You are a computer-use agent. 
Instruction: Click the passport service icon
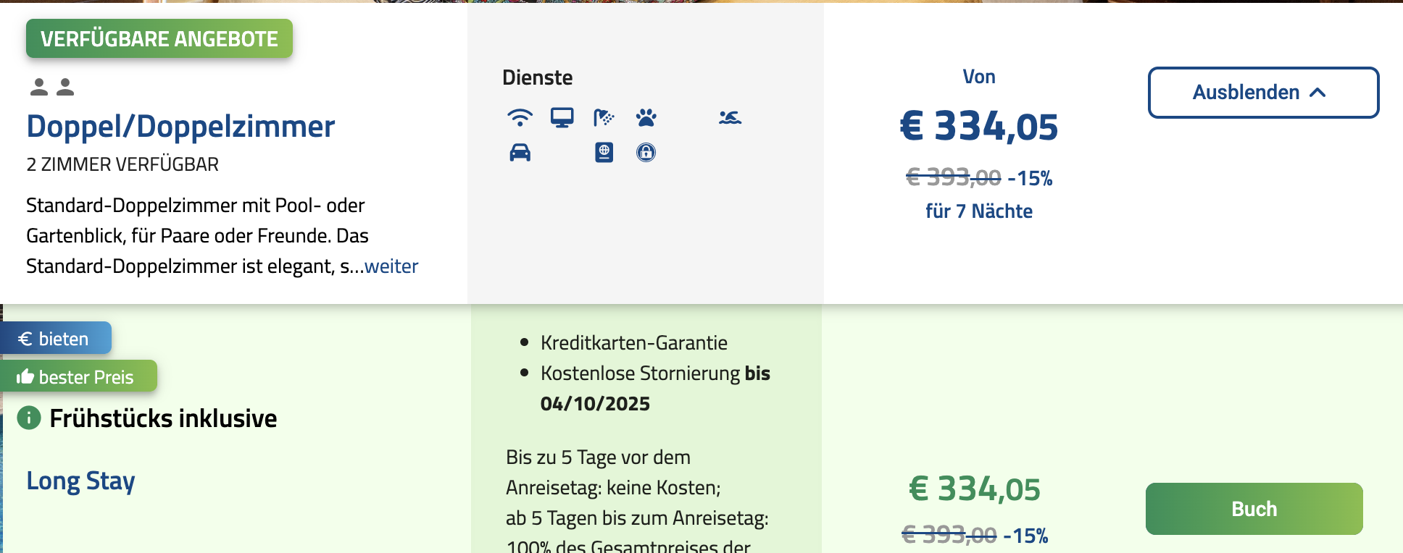604,153
